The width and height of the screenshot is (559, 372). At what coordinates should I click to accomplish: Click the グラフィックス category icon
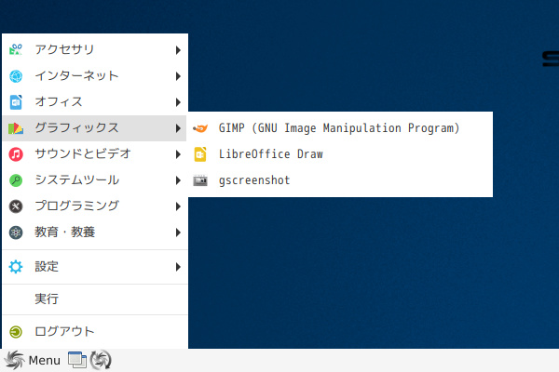[16, 128]
